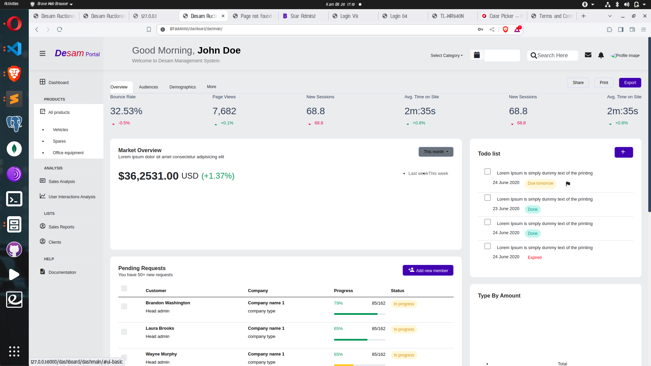Launch Visual Studio Code from dock
651x366 pixels.
pos(14,49)
